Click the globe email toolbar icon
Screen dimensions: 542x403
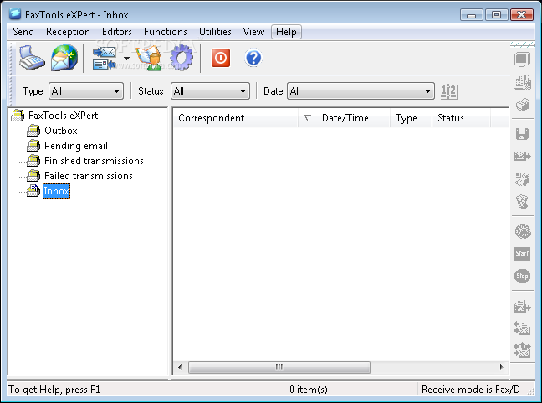click(x=64, y=58)
